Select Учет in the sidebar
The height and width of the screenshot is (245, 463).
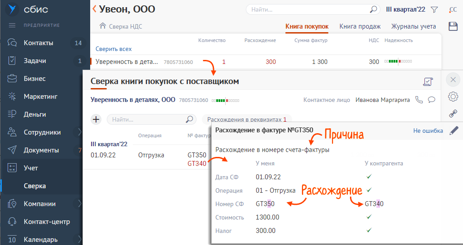pos(31,168)
